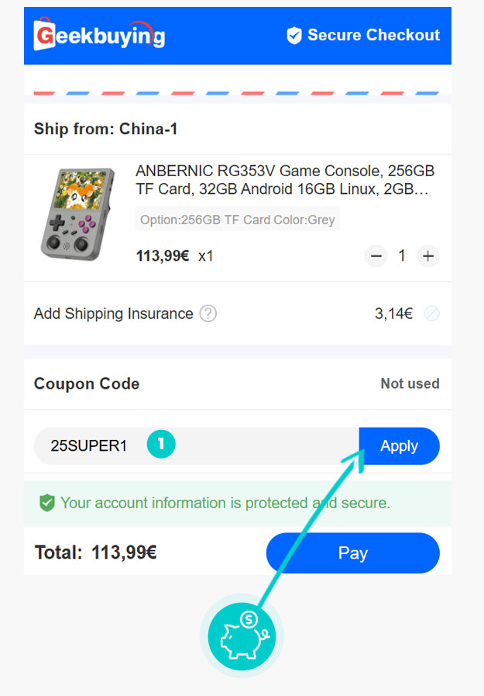Open the ANBERNIC RG353V Game Console title
Screen dimensions: 484x696
coord(284,180)
